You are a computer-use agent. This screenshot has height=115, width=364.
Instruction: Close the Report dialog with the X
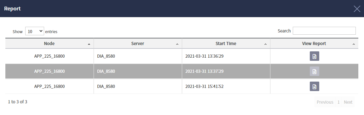[357, 9]
